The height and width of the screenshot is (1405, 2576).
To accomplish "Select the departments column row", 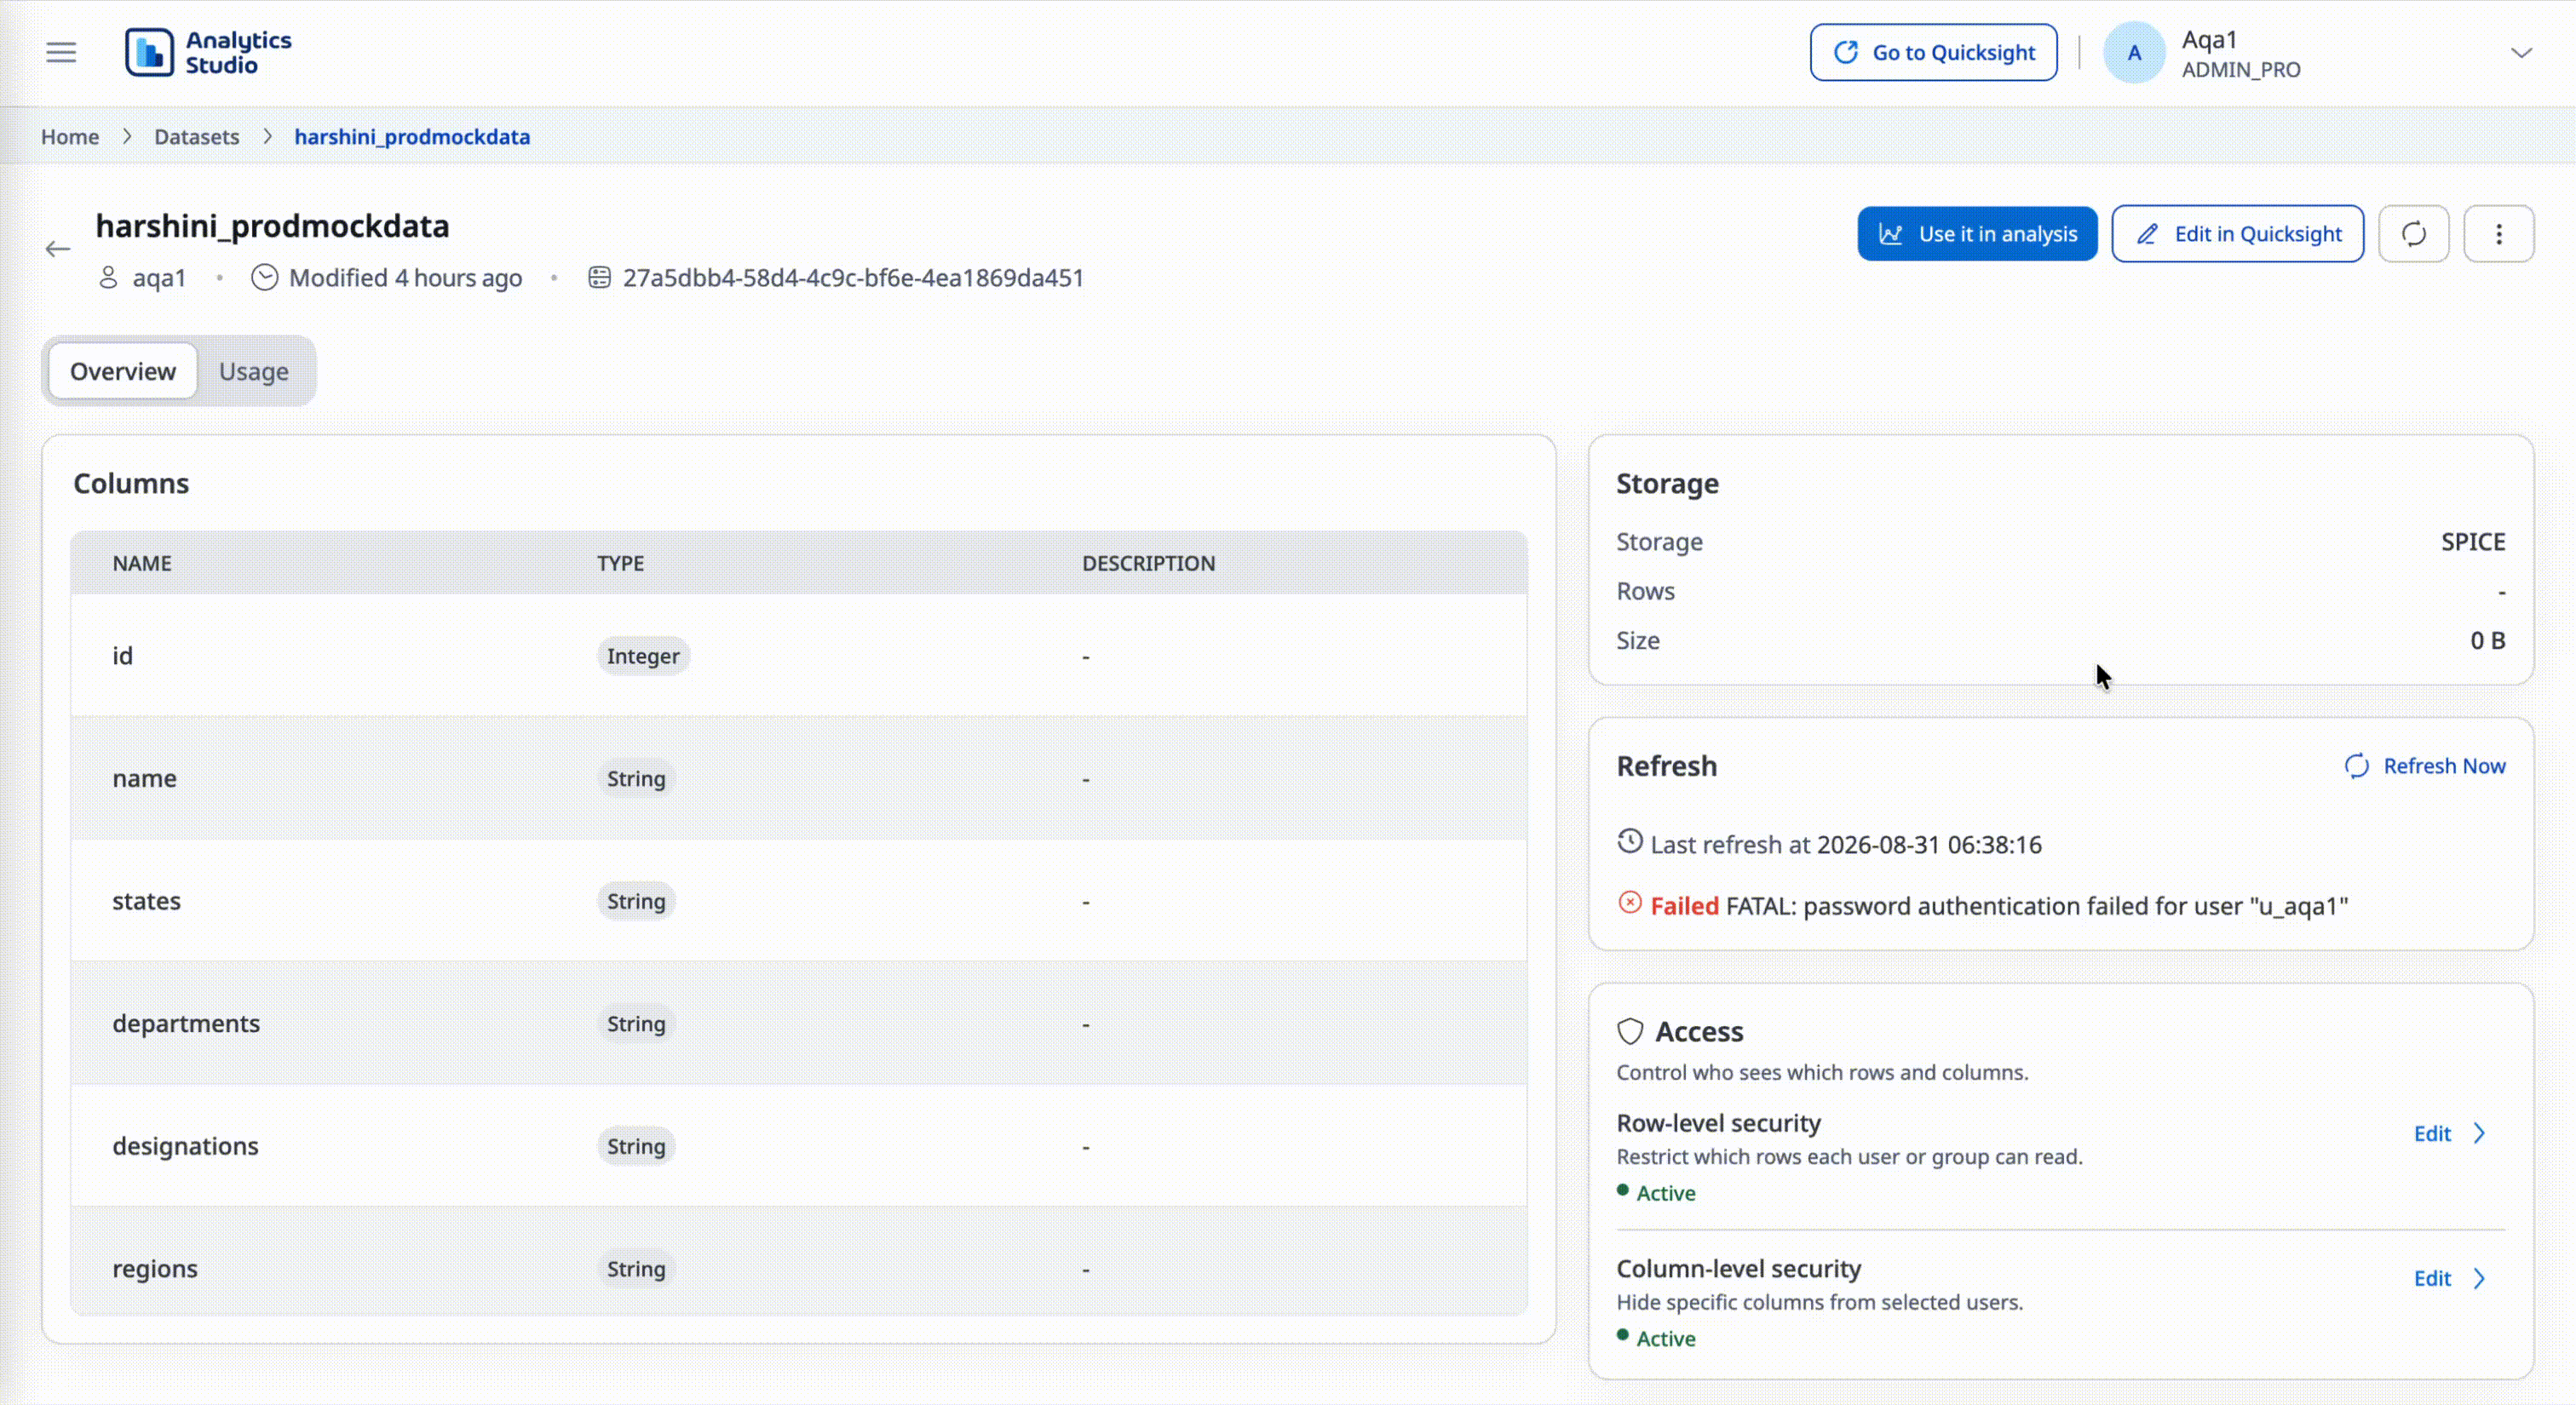I will [x=799, y=1024].
